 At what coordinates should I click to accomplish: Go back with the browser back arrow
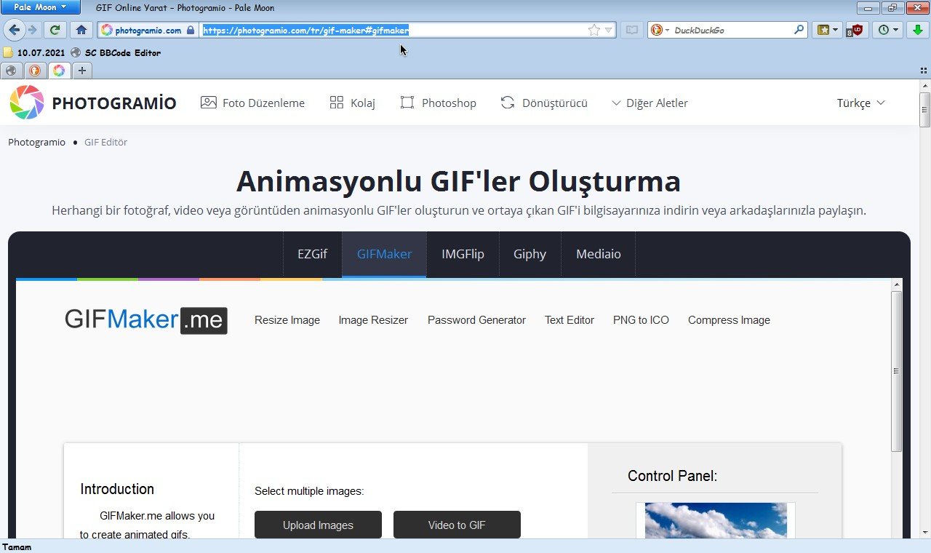click(x=14, y=30)
